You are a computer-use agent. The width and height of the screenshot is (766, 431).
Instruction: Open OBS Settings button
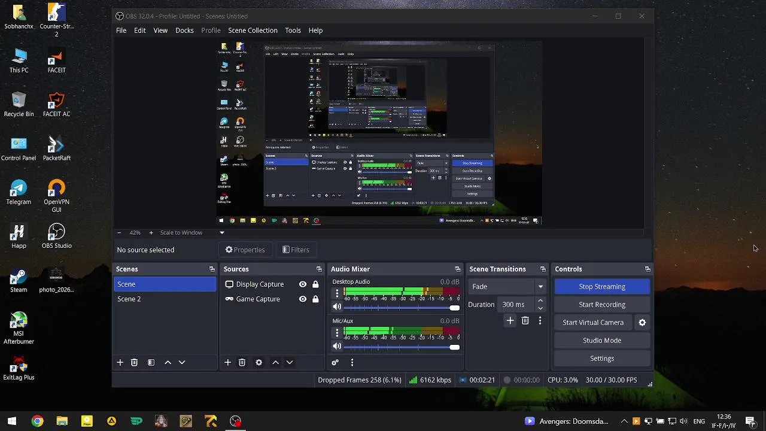(602, 359)
